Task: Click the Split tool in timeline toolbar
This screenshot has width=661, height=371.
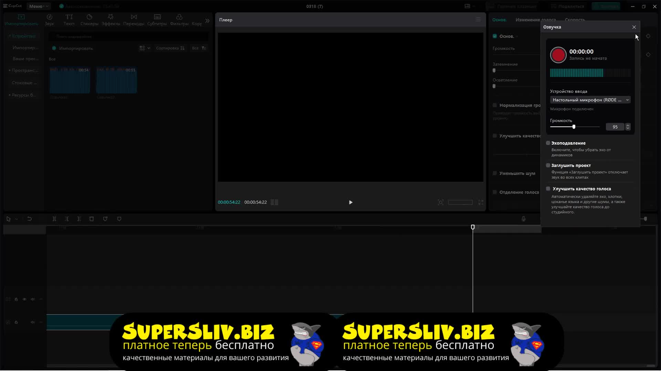Action: 54,219
